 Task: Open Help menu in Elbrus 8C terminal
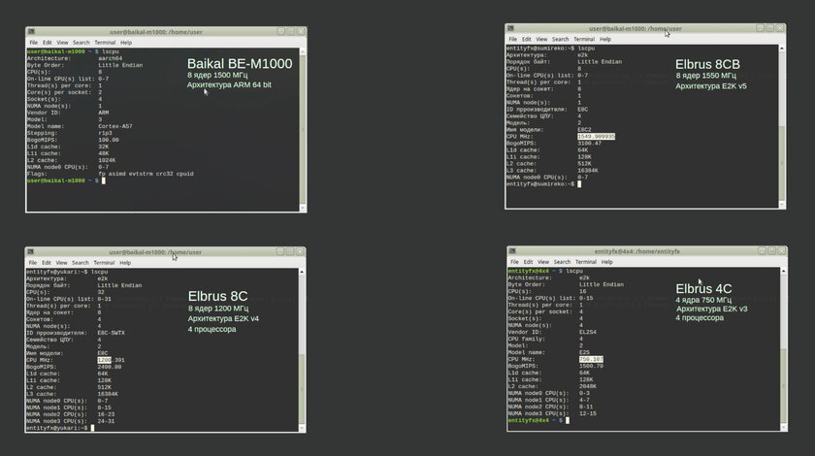(x=125, y=263)
